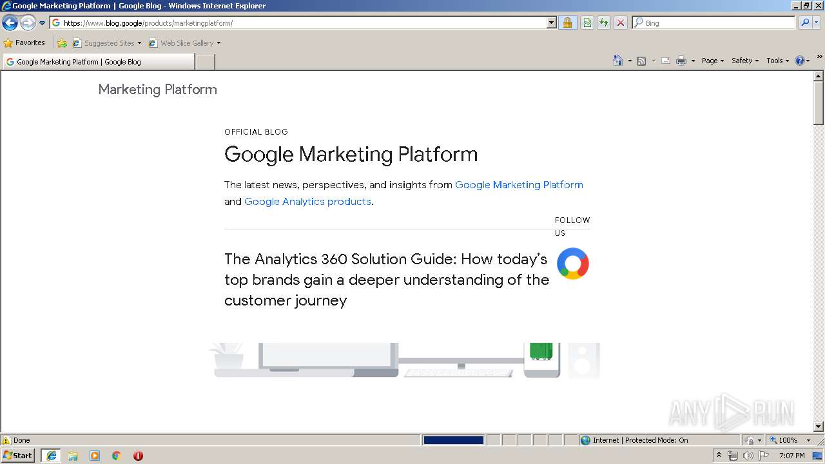The width and height of the screenshot is (825, 464).
Task: Follow the Google Analytics products link
Action: [307, 201]
